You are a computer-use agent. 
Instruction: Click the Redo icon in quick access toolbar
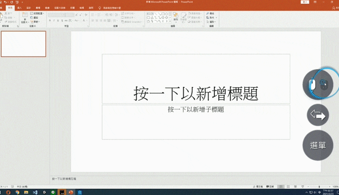tap(11, 2)
